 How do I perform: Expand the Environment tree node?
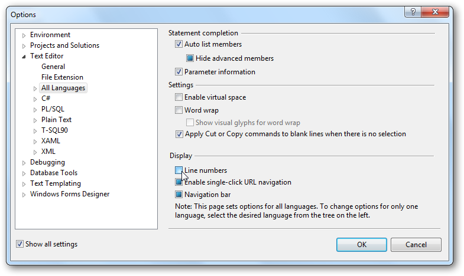pyautogui.click(x=24, y=35)
